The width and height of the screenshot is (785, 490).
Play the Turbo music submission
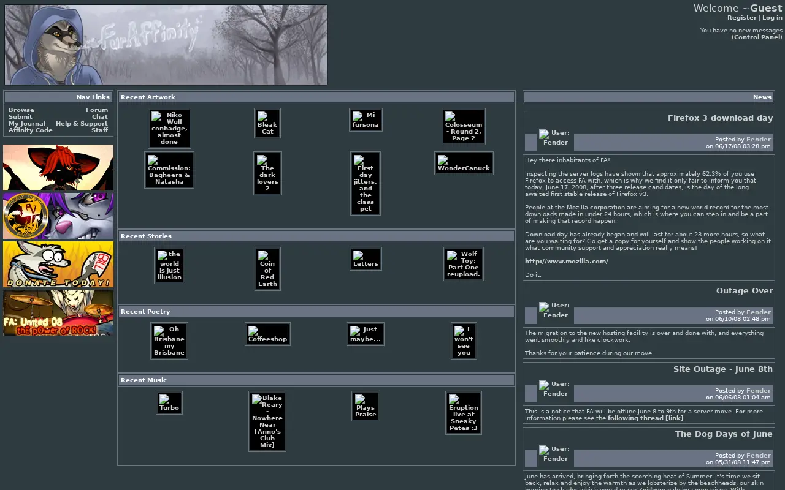tap(169, 402)
